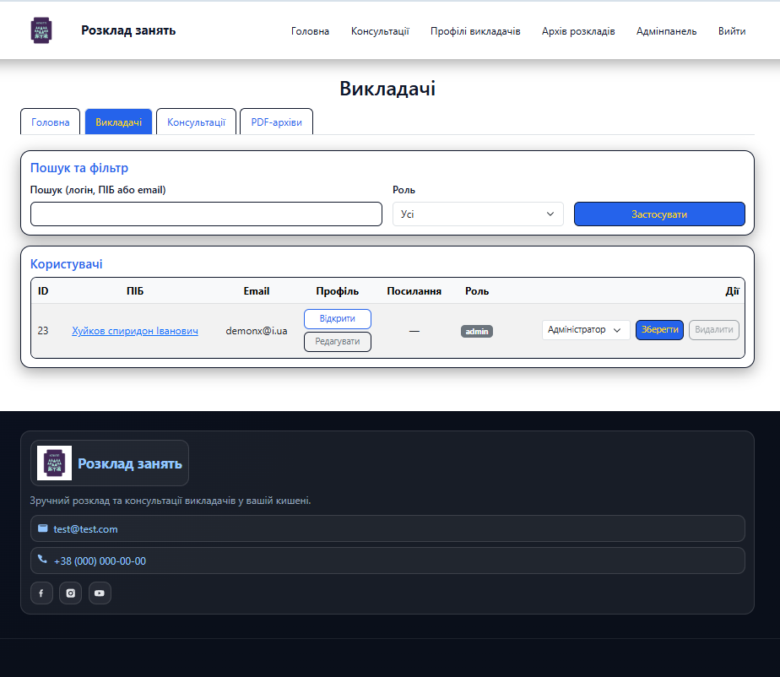Open the Хуйков спиридон Іванович user link
This screenshot has height=677, width=780.
tap(135, 331)
